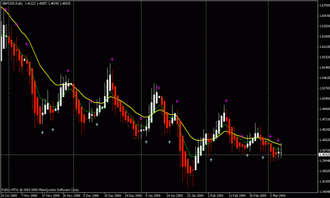Click the '11 Feb 2009' date label

click(x=237, y=195)
